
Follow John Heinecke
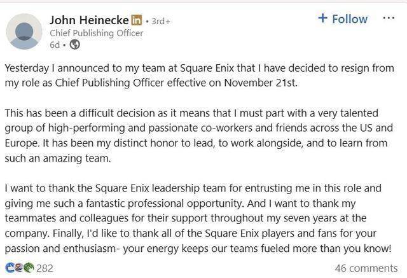[343, 18]
